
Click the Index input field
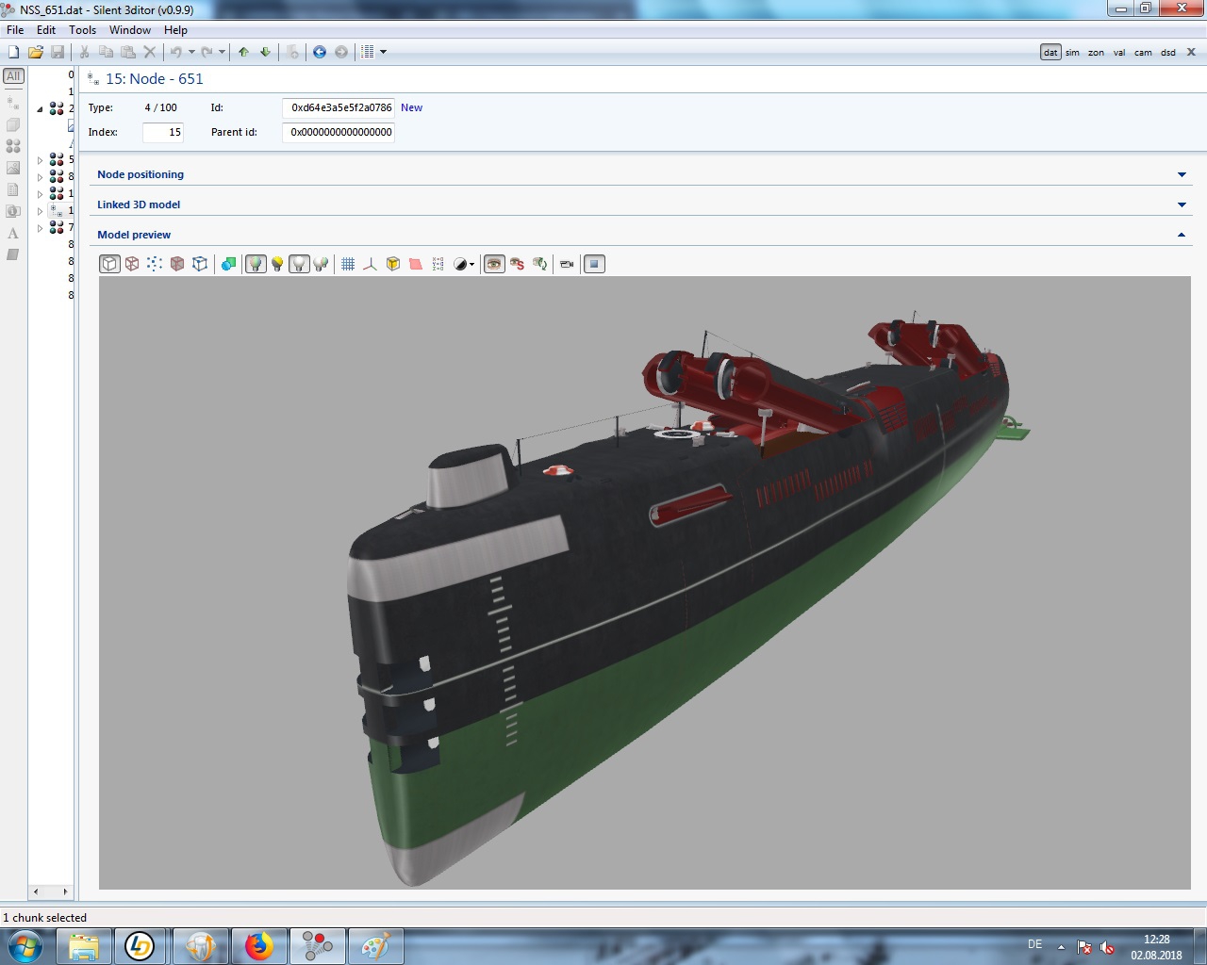tap(163, 132)
